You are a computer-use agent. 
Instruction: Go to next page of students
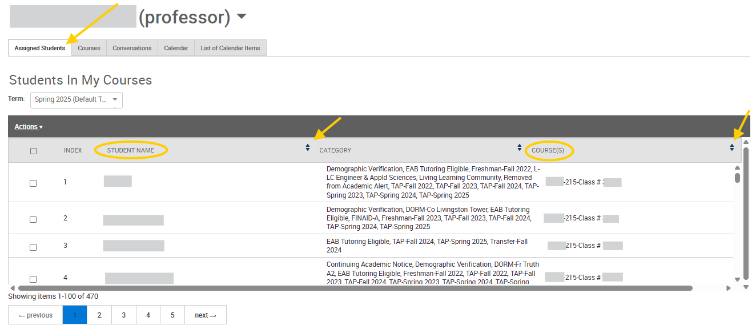(205, 315)
